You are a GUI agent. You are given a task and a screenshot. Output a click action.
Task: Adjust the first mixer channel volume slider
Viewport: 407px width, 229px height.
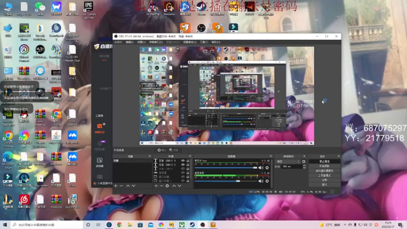[x=226, y=168]
